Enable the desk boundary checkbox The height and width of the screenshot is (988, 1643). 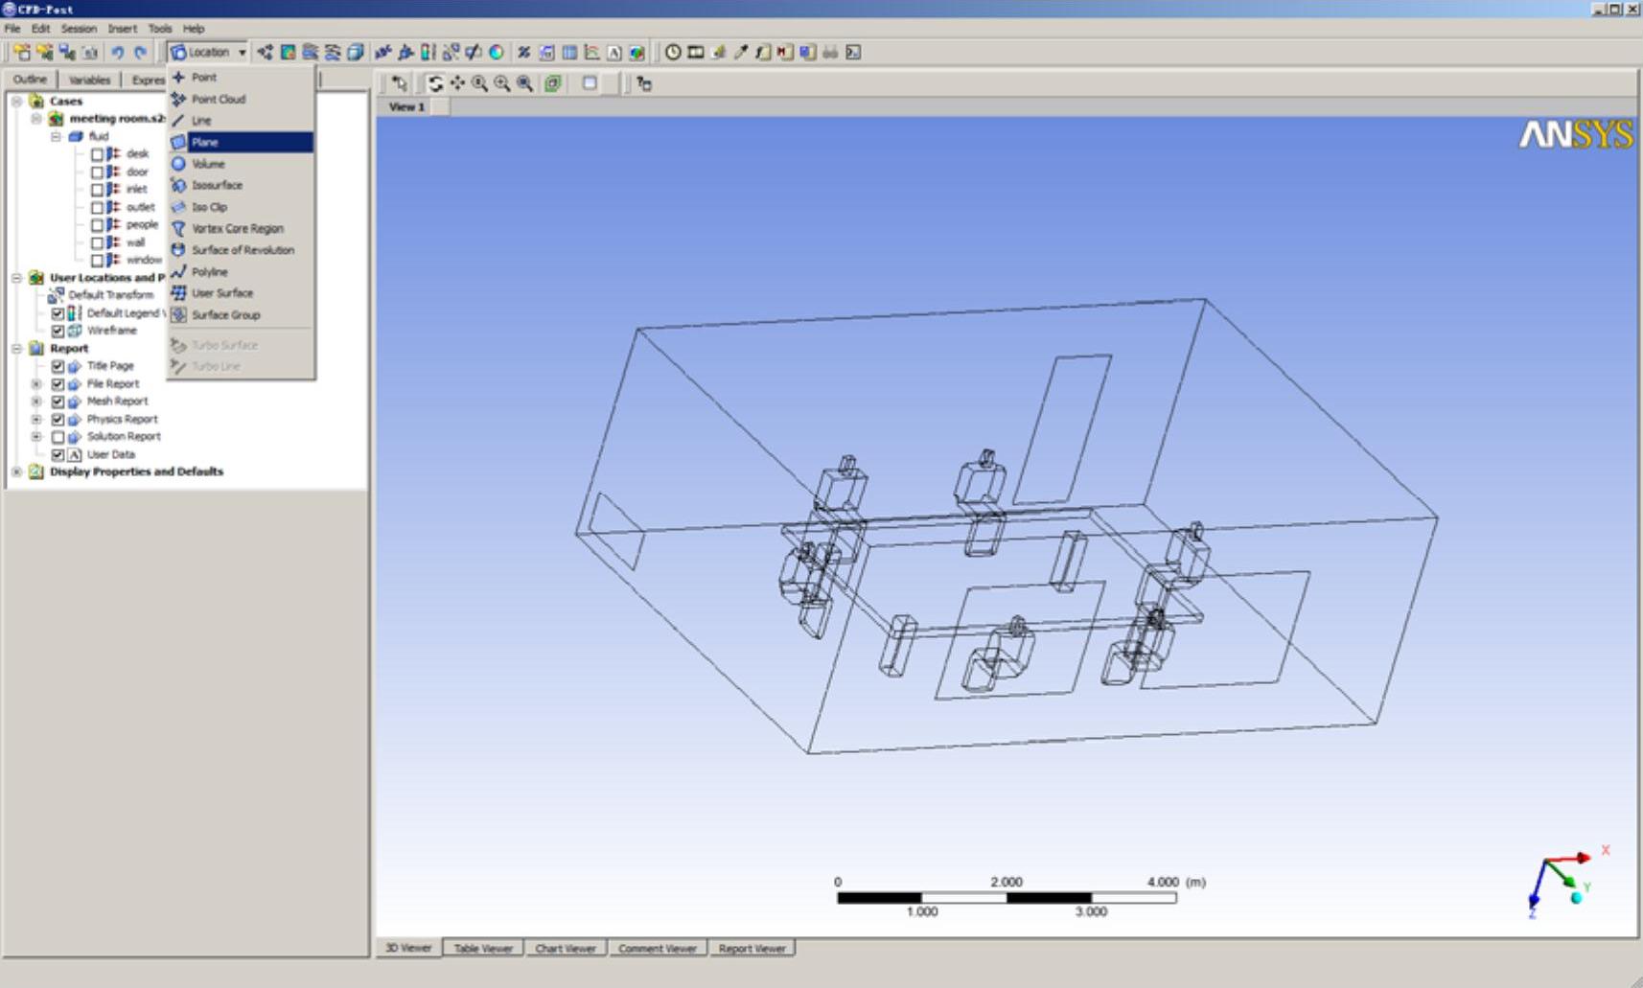pyautogui.click(x=97, y=154)
